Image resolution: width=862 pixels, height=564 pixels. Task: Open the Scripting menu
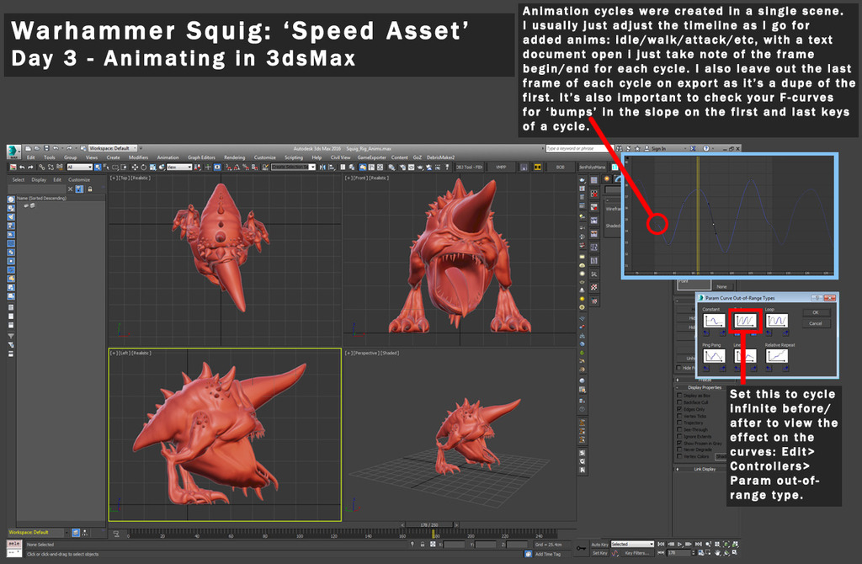(294, 157)
